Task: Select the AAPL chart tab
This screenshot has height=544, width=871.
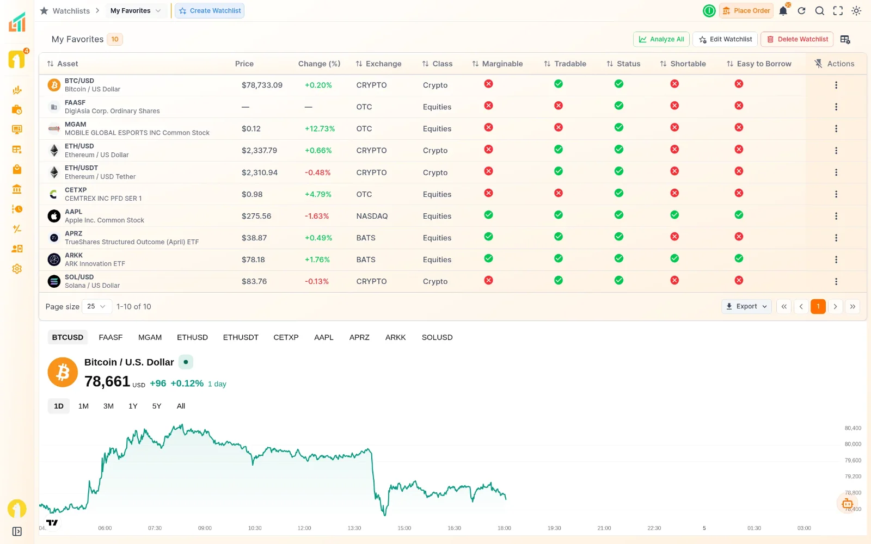Action: click(323, 337)
